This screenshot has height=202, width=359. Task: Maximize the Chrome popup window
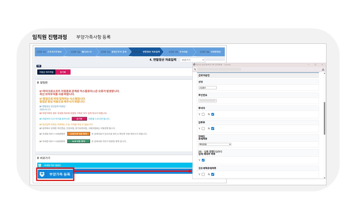click(x=315, y=65)
